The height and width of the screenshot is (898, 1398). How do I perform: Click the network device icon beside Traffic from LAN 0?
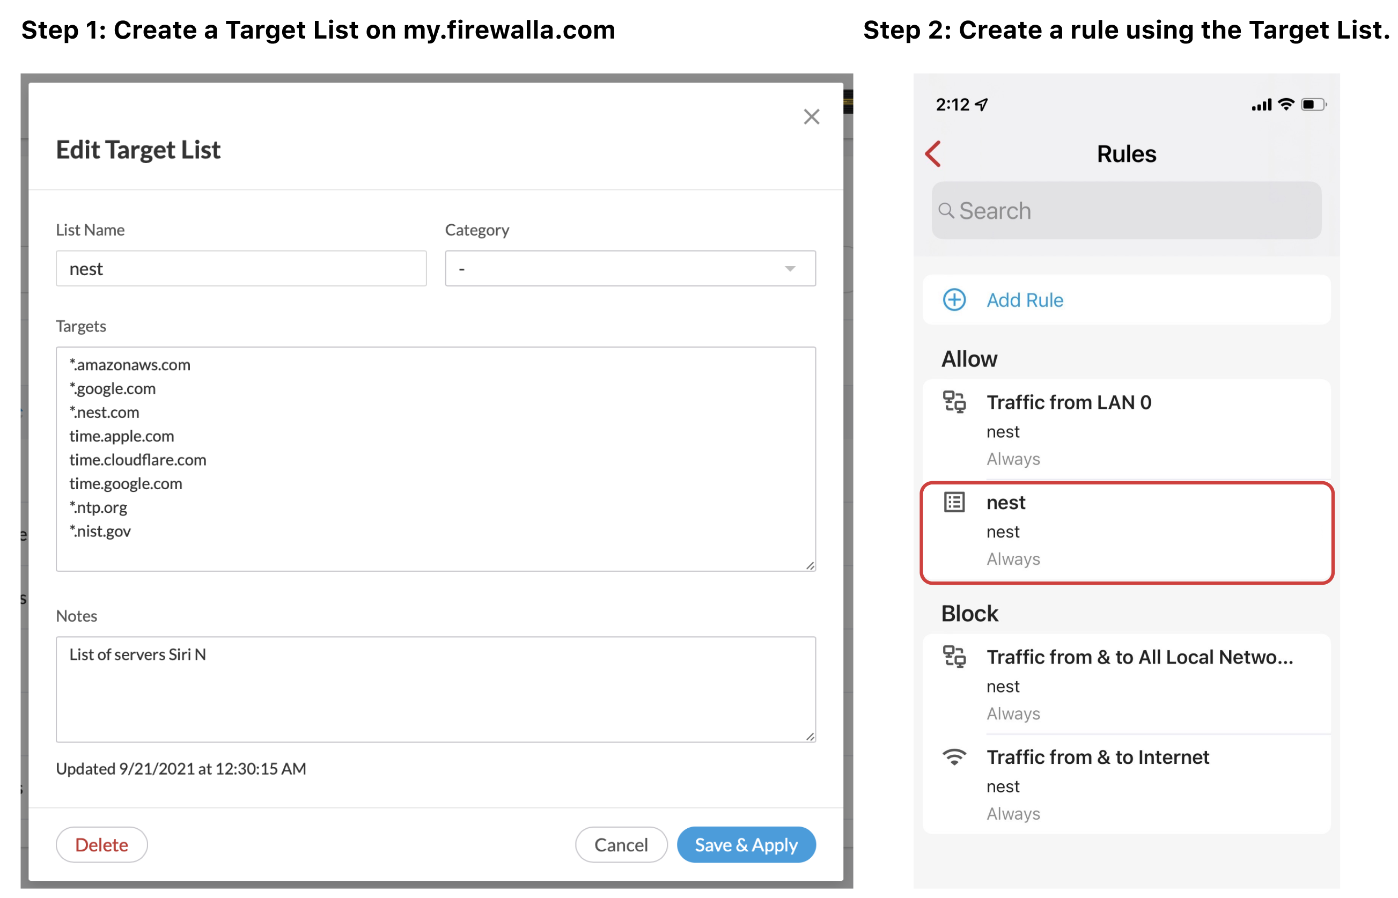coord(954,402)
